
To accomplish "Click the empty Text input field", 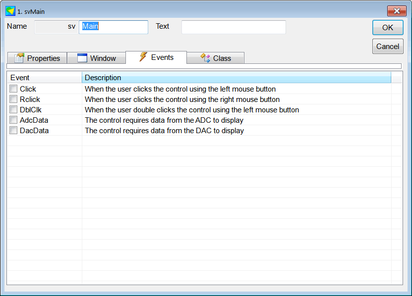I will click(x=234, y=27).
